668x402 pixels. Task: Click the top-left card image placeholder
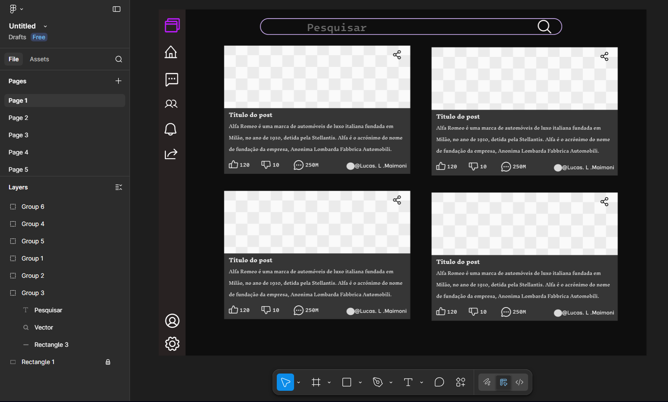coord(317,77)
